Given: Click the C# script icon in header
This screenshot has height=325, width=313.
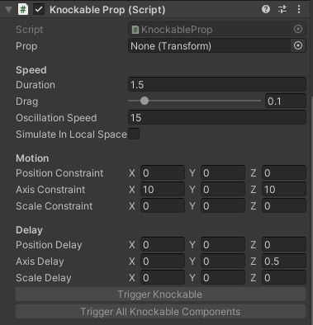Looking at the screenshot, I should point(23,10).
